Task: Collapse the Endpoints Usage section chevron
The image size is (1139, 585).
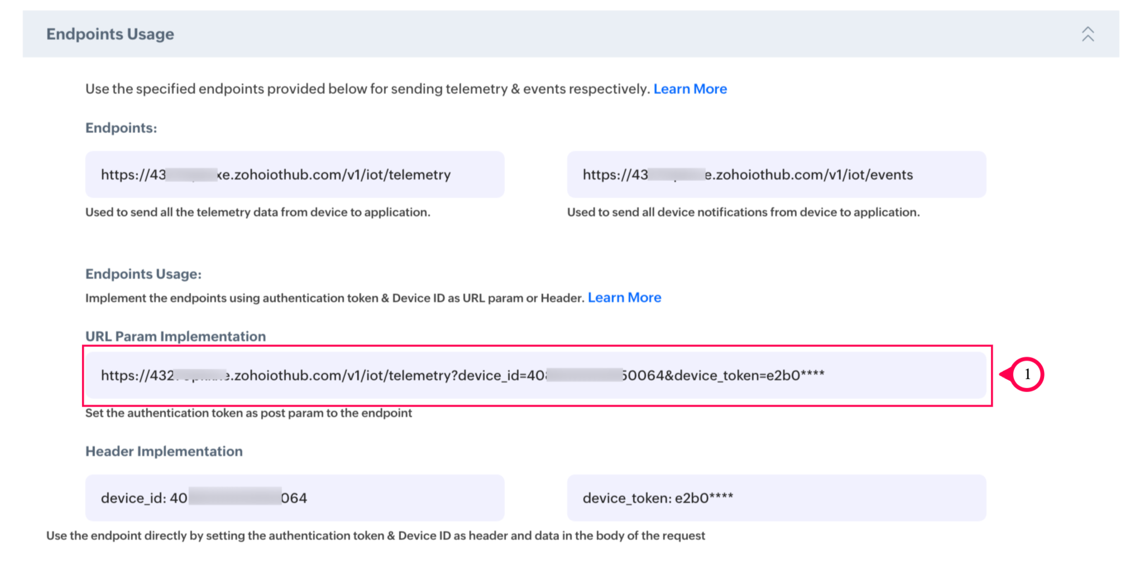Action: tap(1087, 34)
